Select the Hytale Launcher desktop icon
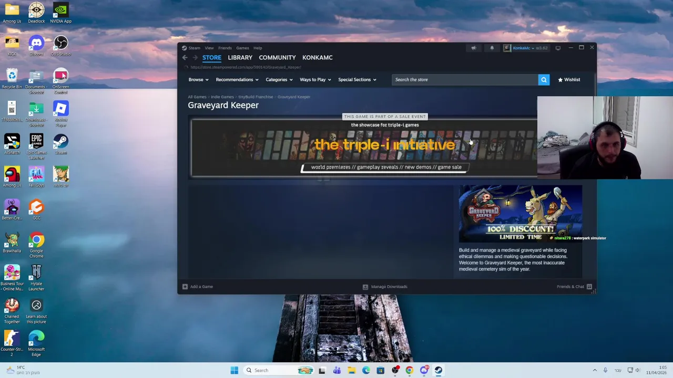Screen dimensions: 673x378 36,278
